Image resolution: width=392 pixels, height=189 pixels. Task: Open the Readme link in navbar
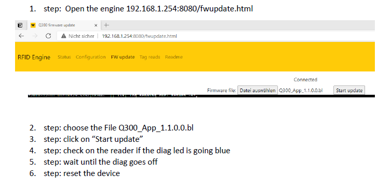[x=174, y=57]
